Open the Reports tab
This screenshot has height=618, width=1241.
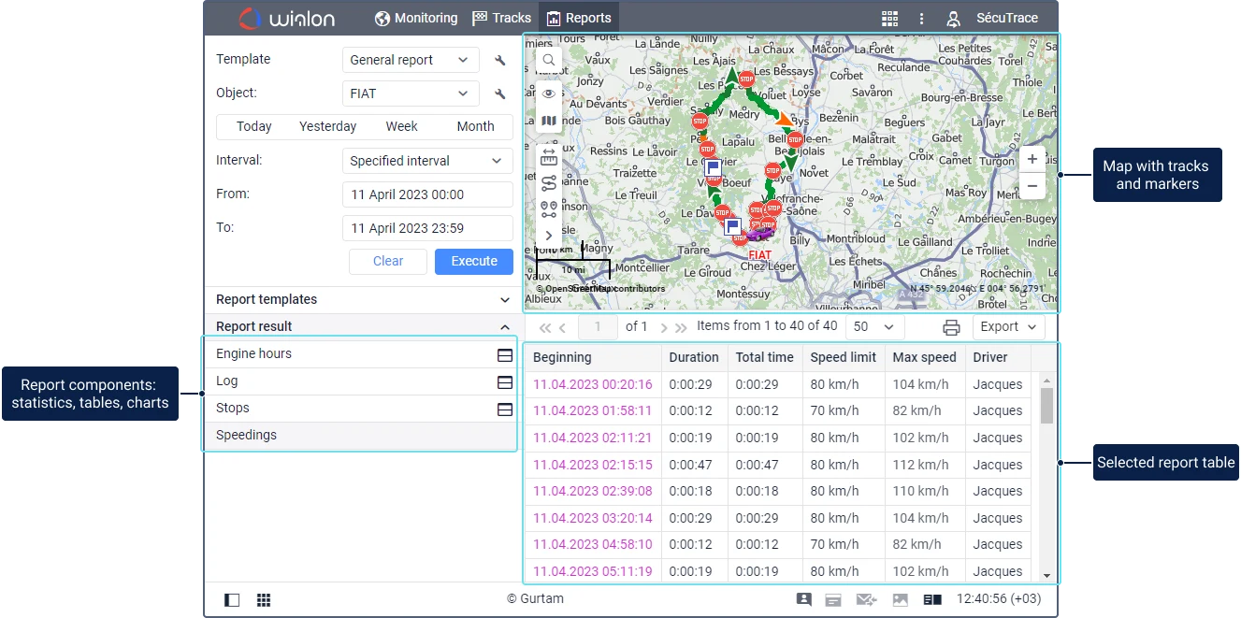tap(580, 18)
